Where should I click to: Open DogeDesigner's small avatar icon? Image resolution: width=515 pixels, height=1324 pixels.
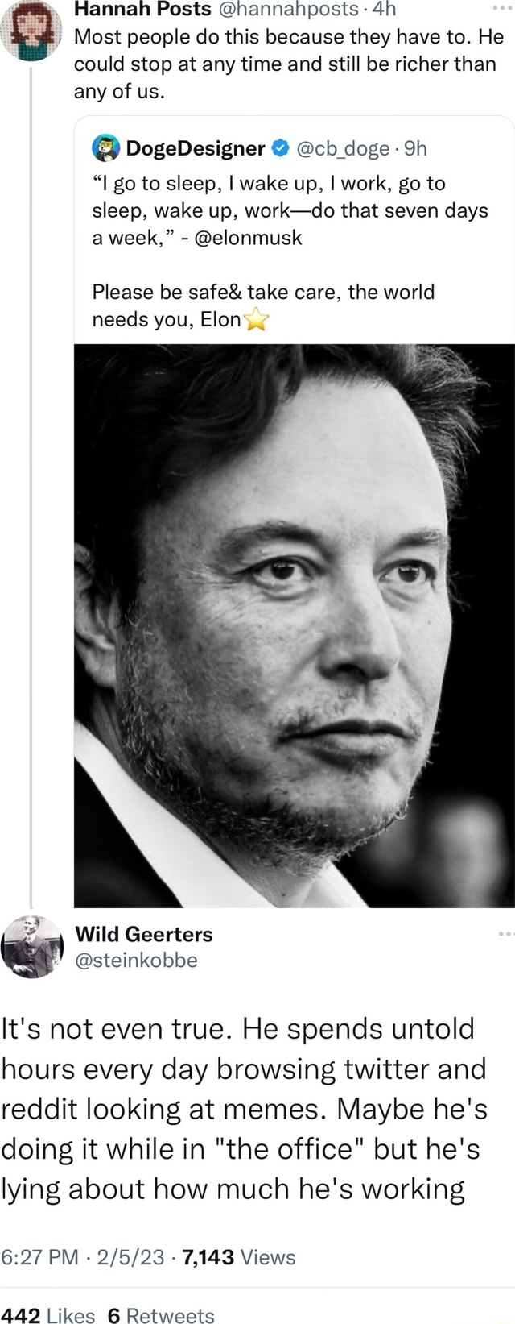(106, 148)
